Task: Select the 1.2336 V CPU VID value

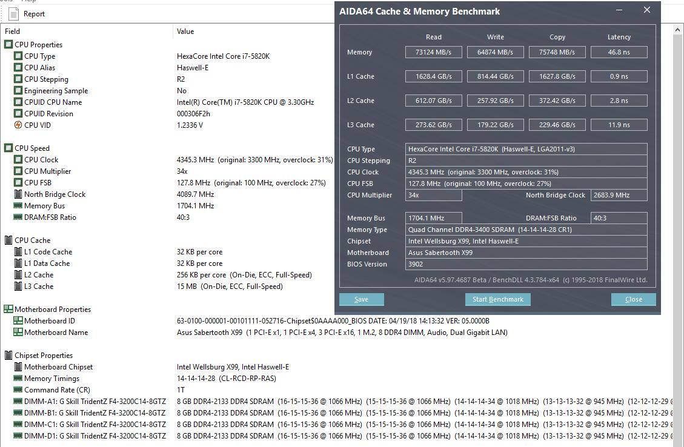Action: [x=190, y=125]
